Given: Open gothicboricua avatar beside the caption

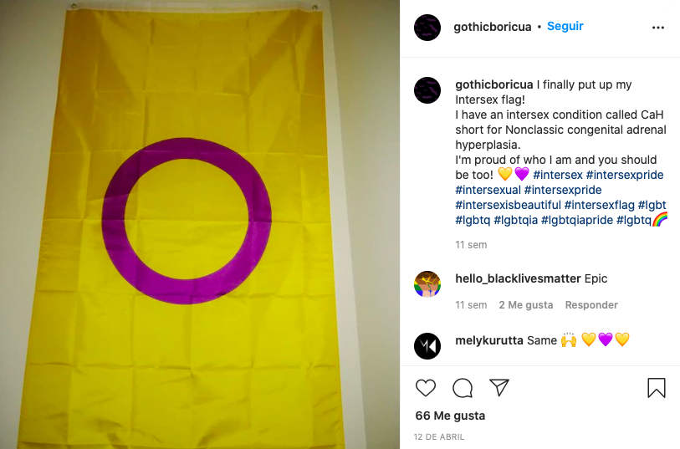Looking at the screenshot, I should click(x=427, y=90).
